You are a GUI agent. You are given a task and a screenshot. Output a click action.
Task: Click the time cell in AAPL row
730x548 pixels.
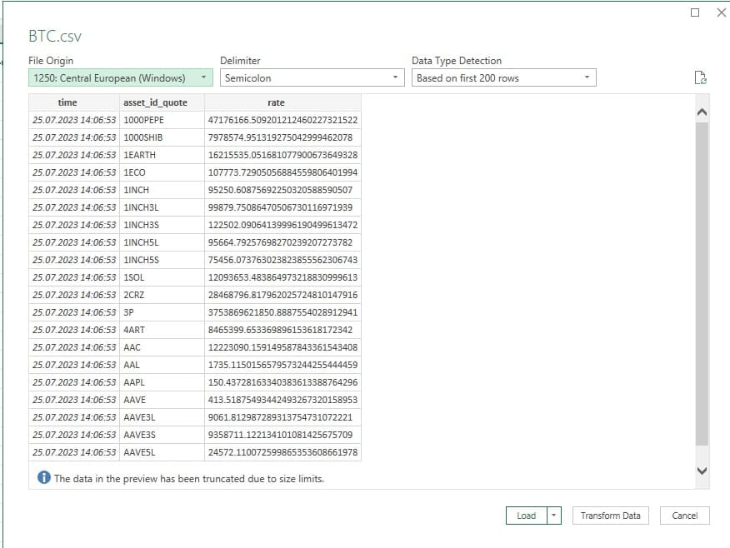[x=74, y=382]
